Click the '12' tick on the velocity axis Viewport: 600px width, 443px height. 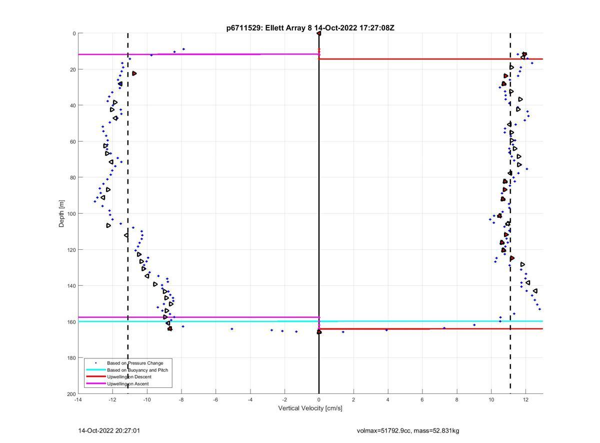525,399
